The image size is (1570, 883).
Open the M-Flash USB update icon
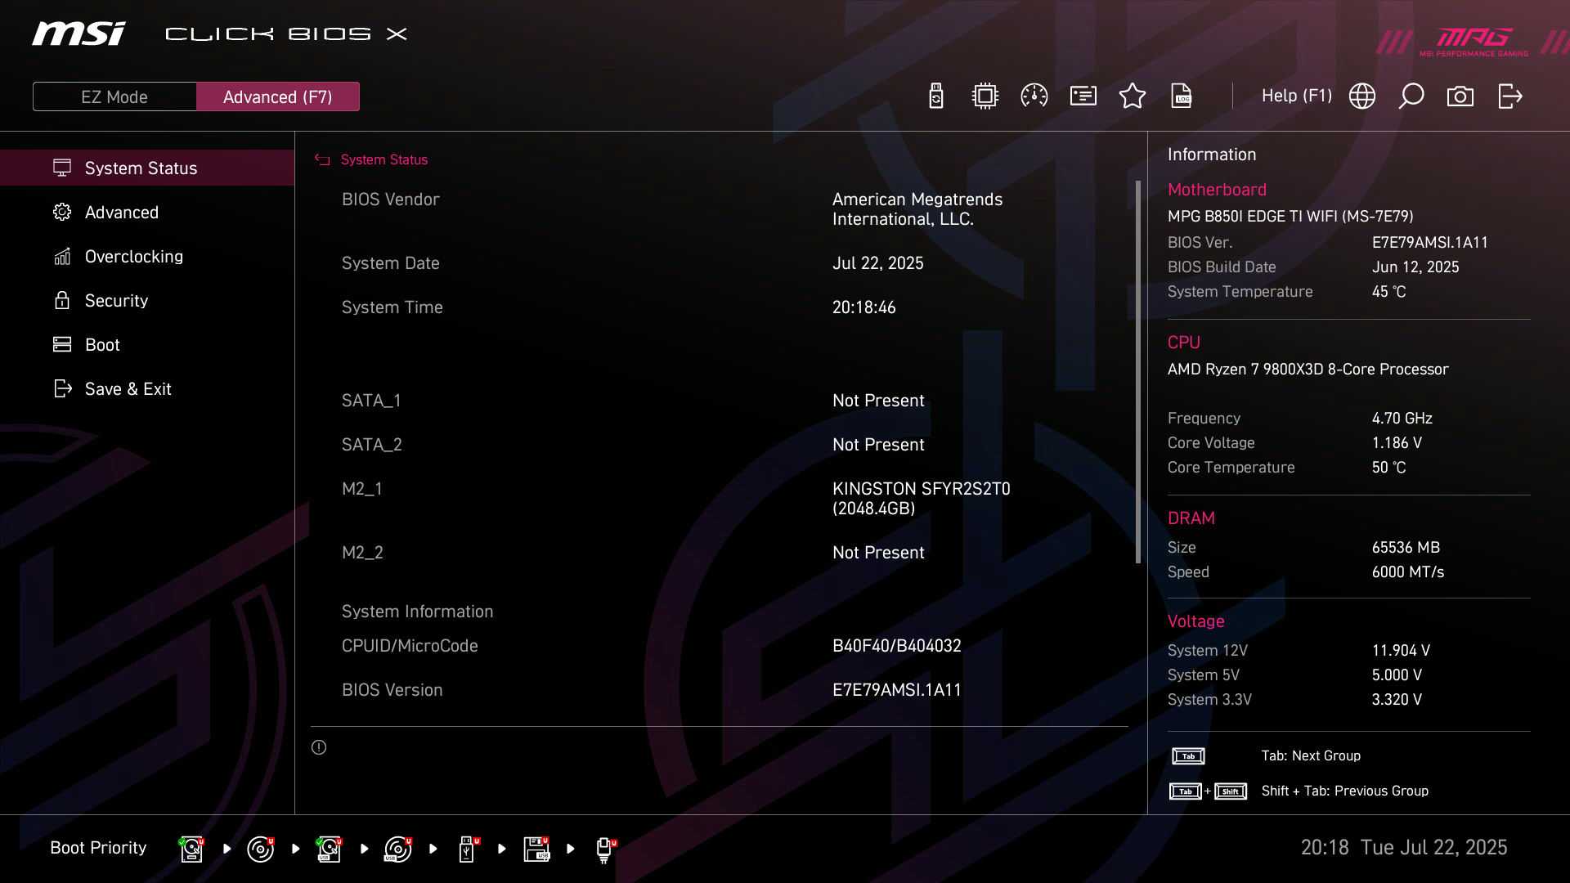pyautogui.click(x=936, y=96)
